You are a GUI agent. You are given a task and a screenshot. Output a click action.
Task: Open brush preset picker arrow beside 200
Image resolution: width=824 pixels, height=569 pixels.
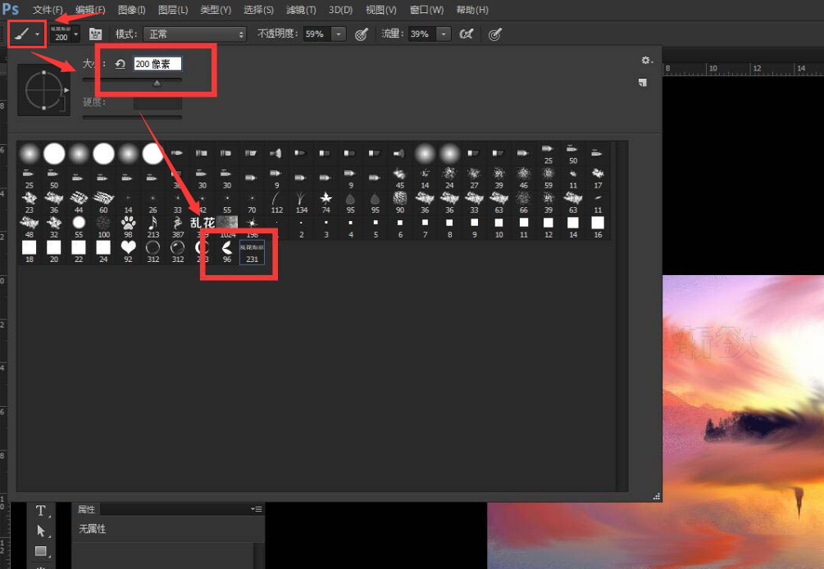[x=76, y=34]
